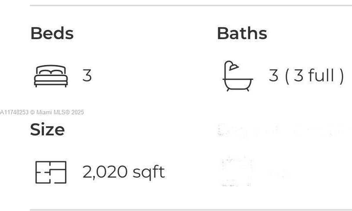Click the sqft unit label
352x211 pixels.
tap(149, 173)
